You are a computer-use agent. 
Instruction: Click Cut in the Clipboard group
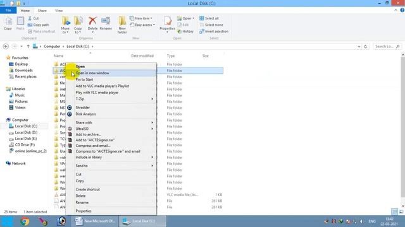[x=34, y=18]
